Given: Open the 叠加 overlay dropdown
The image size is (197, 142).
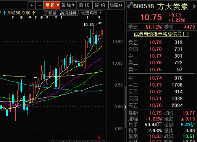Looking at the screenshot, I should click(x=68, y=5).
